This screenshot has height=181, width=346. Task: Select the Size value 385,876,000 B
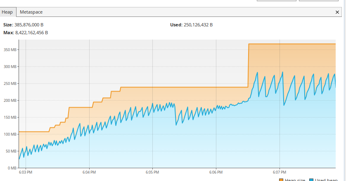point(29,25)
